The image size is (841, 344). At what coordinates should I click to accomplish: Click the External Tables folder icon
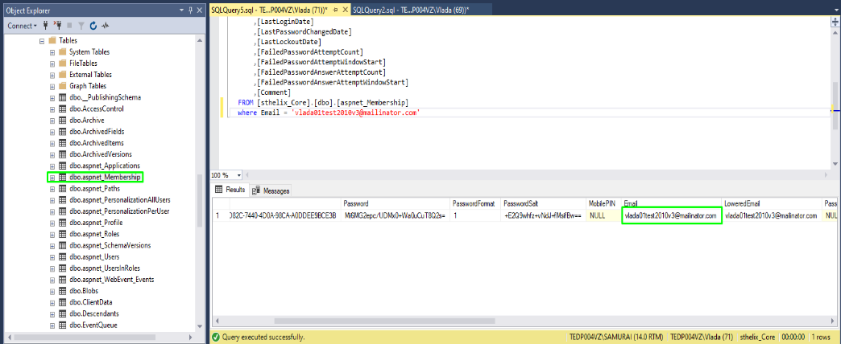[62, 75]
